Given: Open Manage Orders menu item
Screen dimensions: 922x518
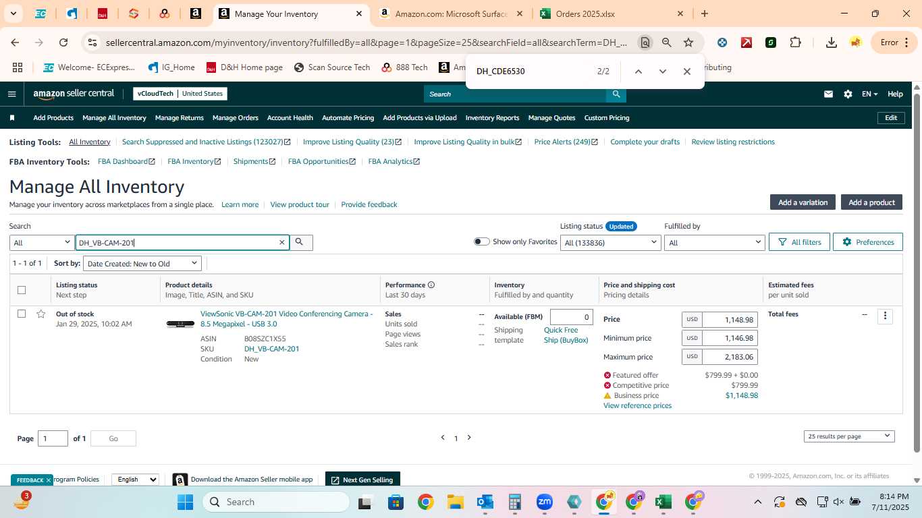Looking at the screenshot, I should [235, 117].
